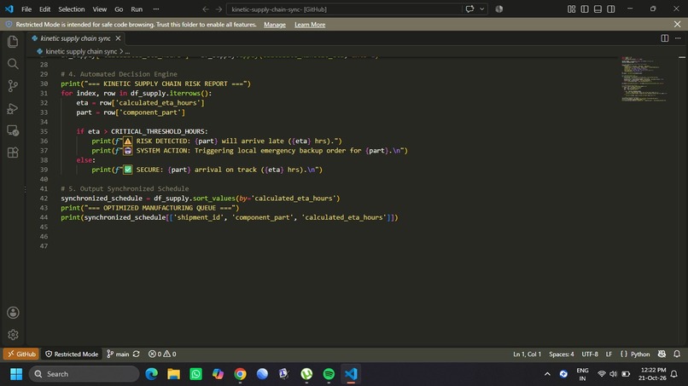Screen dimensions: 688x386
Task: Synchronize changes icon in status bar
Action: [137, 354]
